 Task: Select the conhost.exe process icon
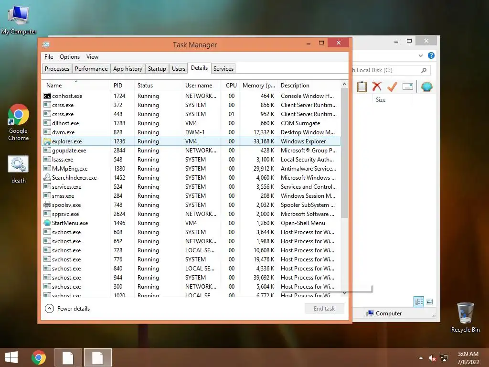point(47,96)
